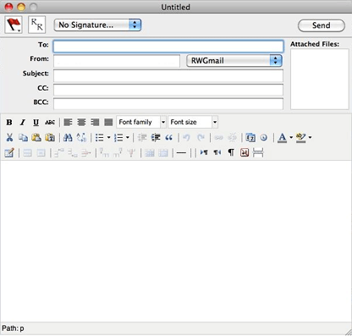Screen dimensions: 352x336
Task: Click the Cut scissors icon
Action: coord(9,137)
